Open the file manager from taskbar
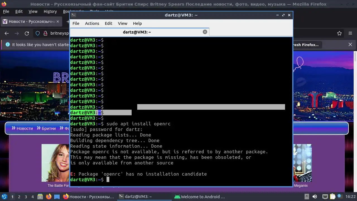357x201 pixels. click(40, 197)
